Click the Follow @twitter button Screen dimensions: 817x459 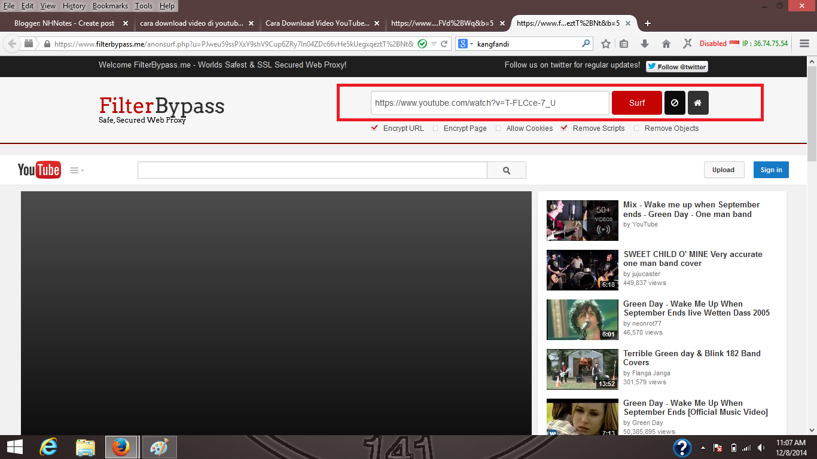click(677, 66)
